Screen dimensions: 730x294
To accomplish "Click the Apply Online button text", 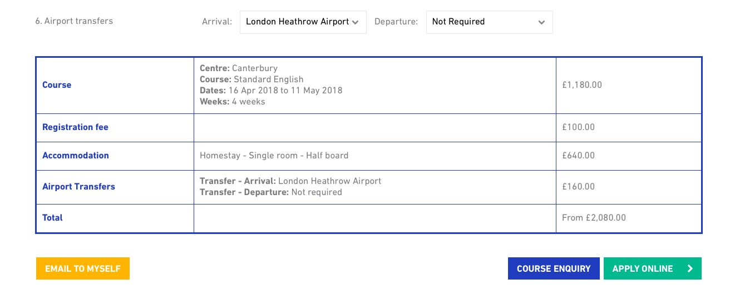I will pyautogui.click(x=642, y=268).
